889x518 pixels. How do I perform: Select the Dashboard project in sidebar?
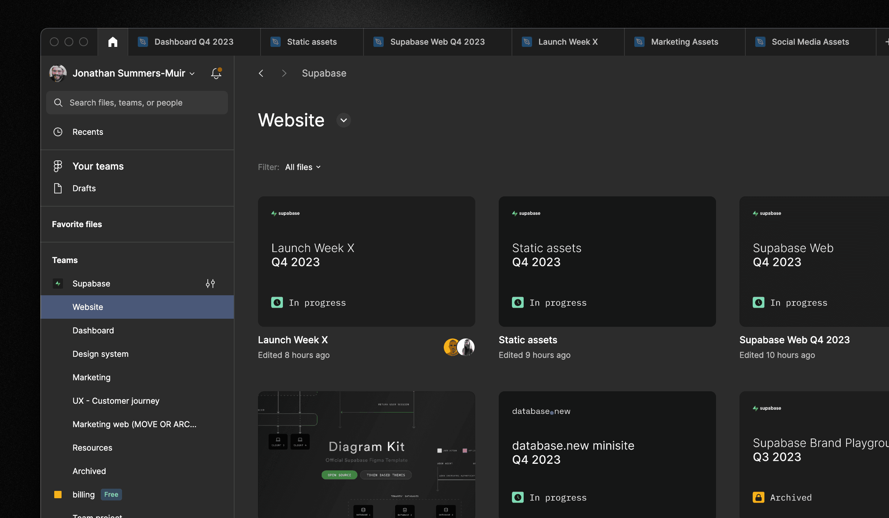137,330
